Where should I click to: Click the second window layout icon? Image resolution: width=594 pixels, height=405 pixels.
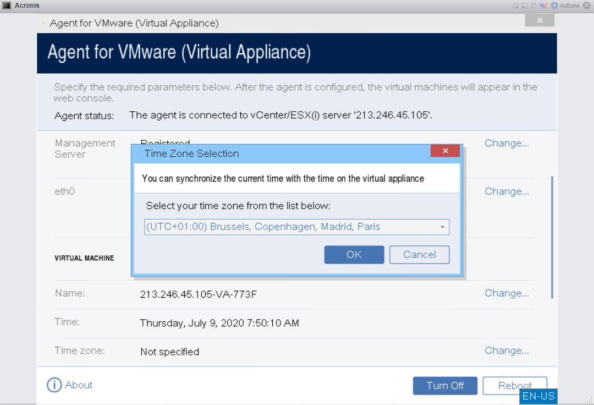tap(524, 6)
